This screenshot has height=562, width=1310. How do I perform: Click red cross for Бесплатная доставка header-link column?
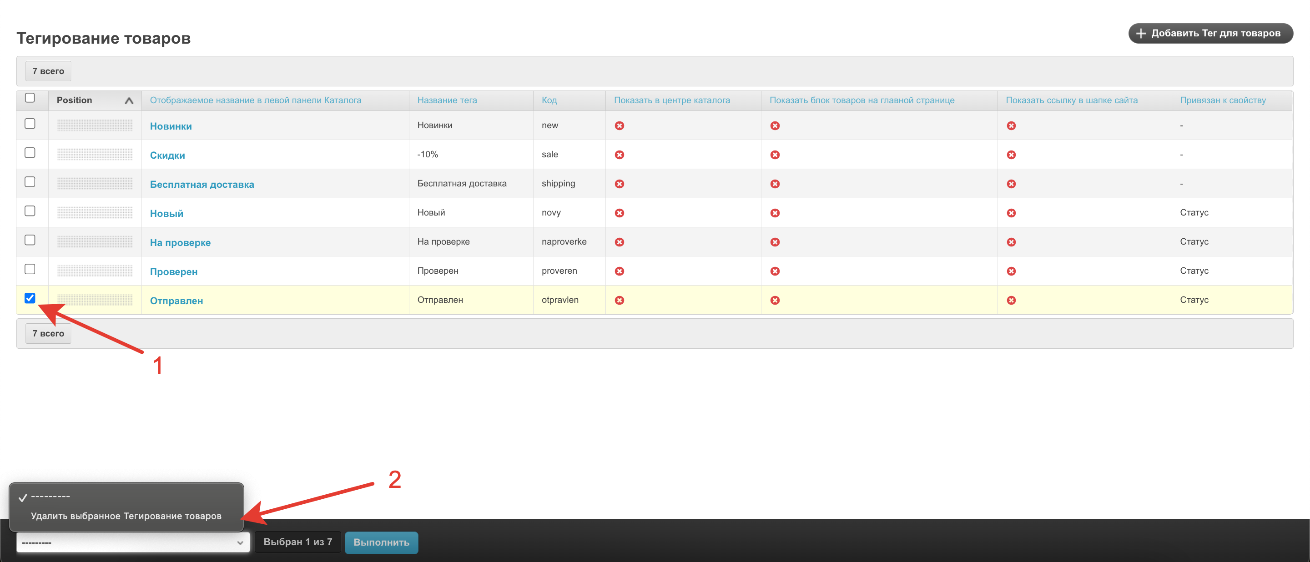point(1011,183)
